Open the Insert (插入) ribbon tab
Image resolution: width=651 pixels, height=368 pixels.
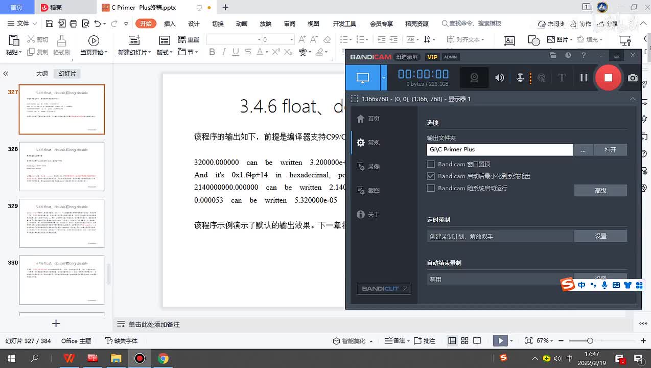pyautogui.click(x=170, y=24)
